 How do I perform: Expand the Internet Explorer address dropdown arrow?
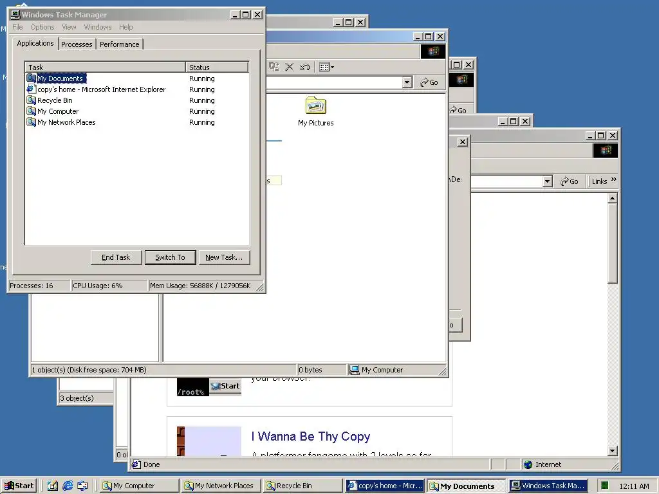tap(547, 181)
